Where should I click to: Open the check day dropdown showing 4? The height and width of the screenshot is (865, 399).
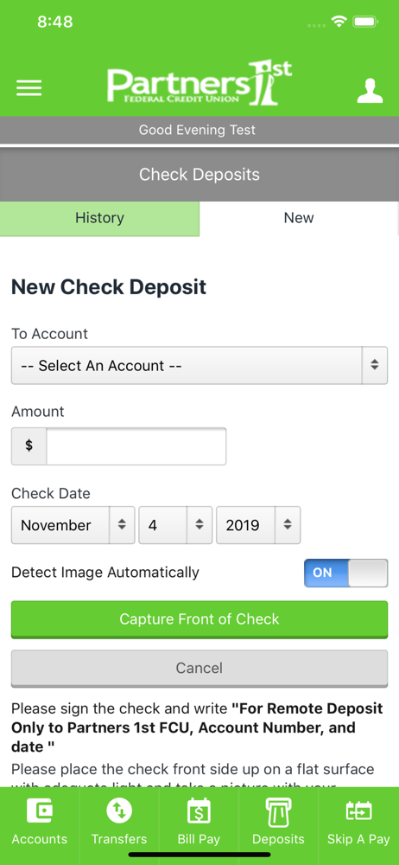175,525
